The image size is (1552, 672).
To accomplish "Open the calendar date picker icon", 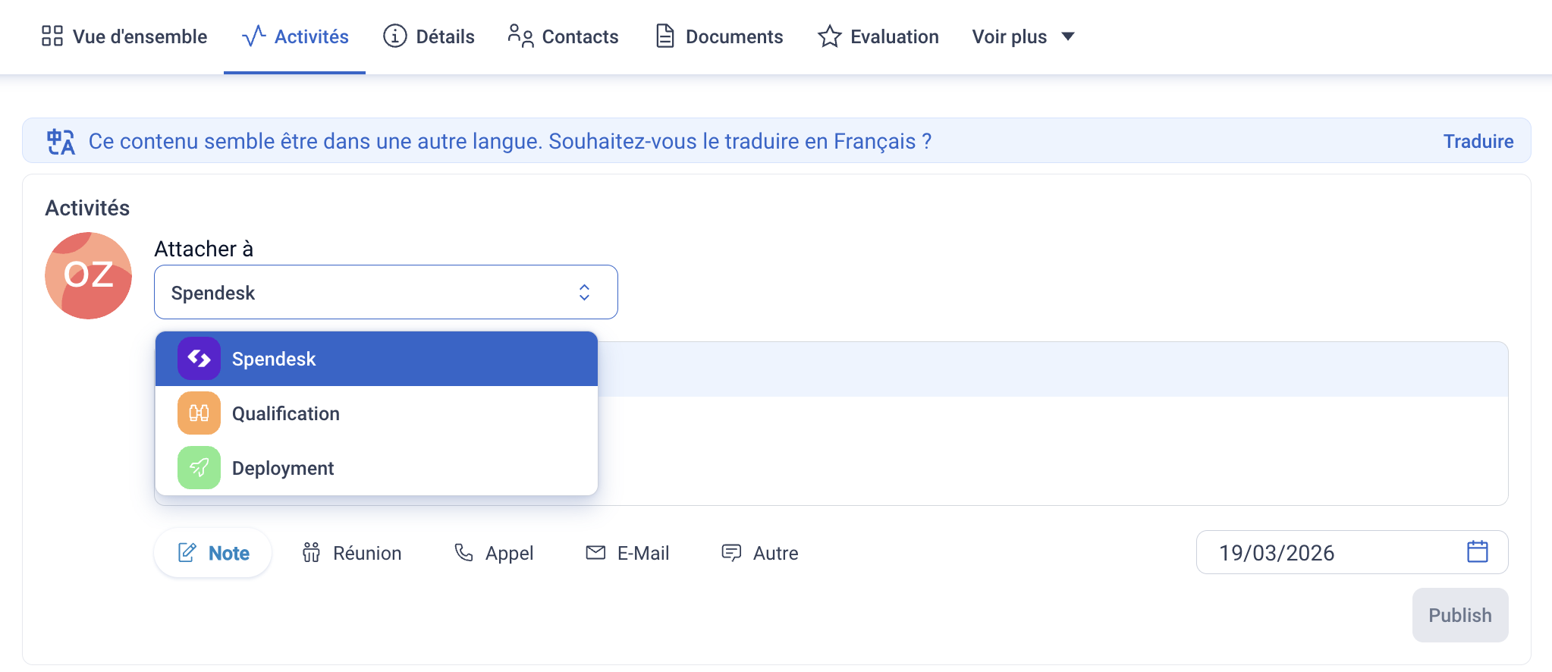I will click(1477, 551).
